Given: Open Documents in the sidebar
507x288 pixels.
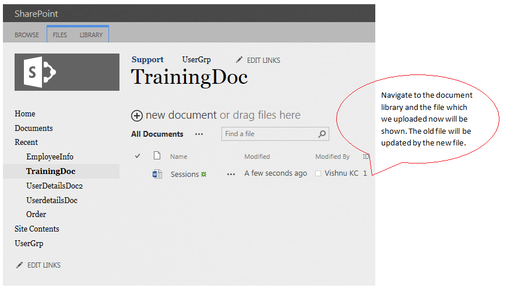Looking at the screenshot, I should pos(34,128).
